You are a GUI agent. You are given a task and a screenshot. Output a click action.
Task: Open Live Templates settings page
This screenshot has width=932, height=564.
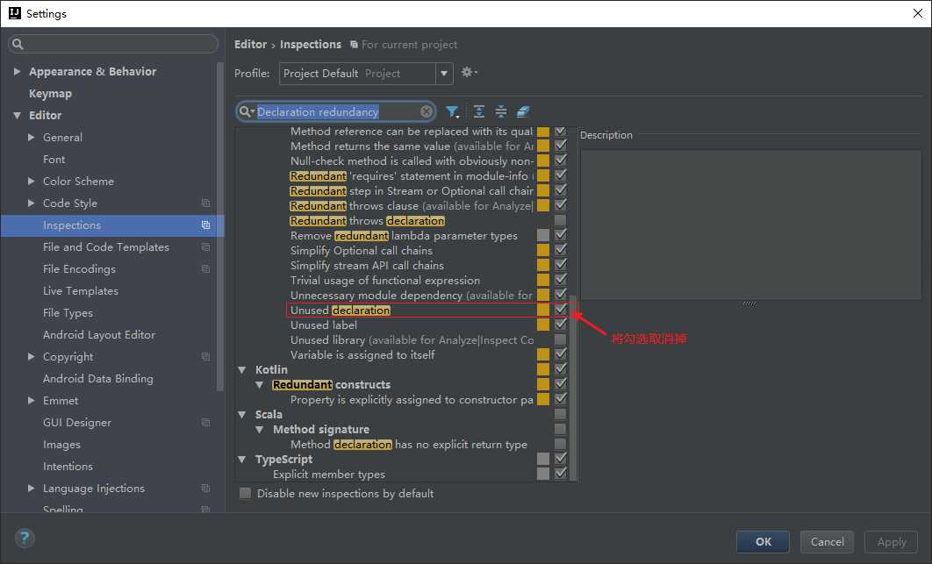pyautogui.click(x=81, y=290)
